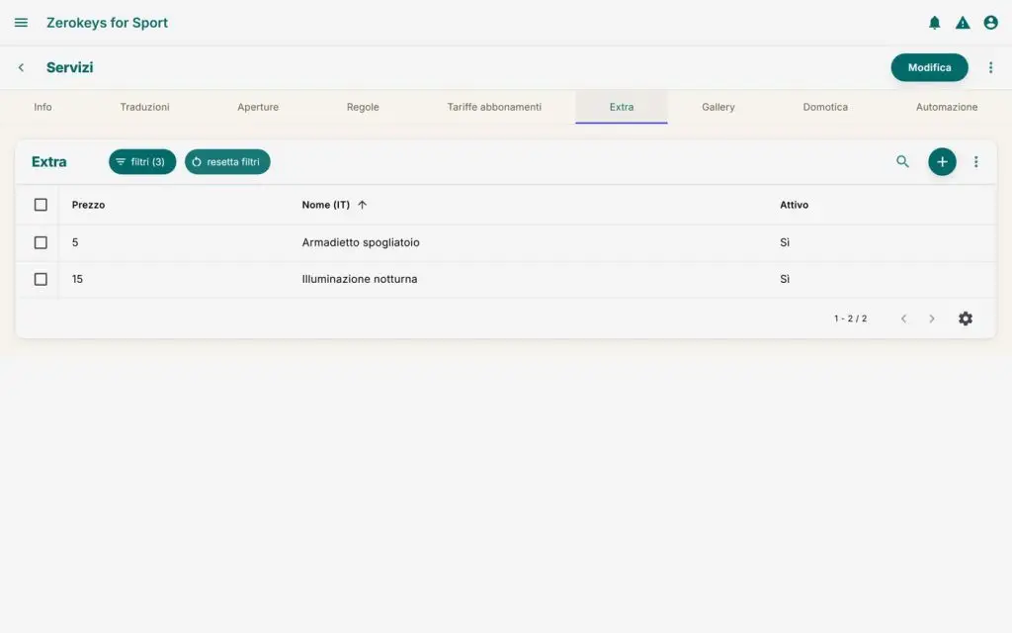Switch to the Info tab
The width and height of the screenshot is (1012, 633).
[x=42, y=107]
